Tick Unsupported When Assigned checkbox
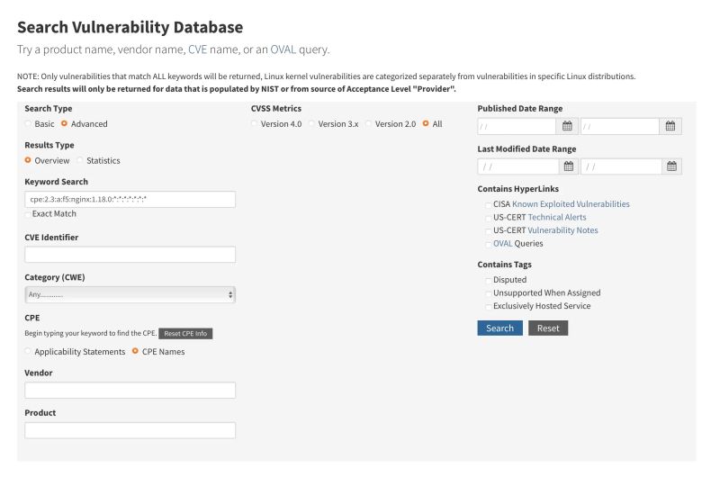The width and height of the screenshot is (720, 477). [x=488, y=293]
